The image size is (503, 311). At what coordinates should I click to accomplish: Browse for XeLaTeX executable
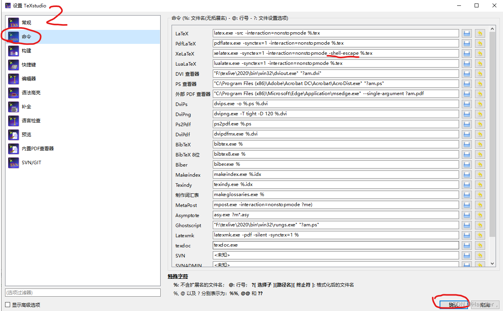coord(467,54)
